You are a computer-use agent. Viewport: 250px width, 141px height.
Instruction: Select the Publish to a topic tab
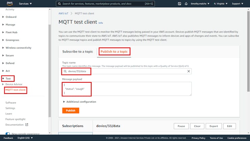[x=114, y=52]
